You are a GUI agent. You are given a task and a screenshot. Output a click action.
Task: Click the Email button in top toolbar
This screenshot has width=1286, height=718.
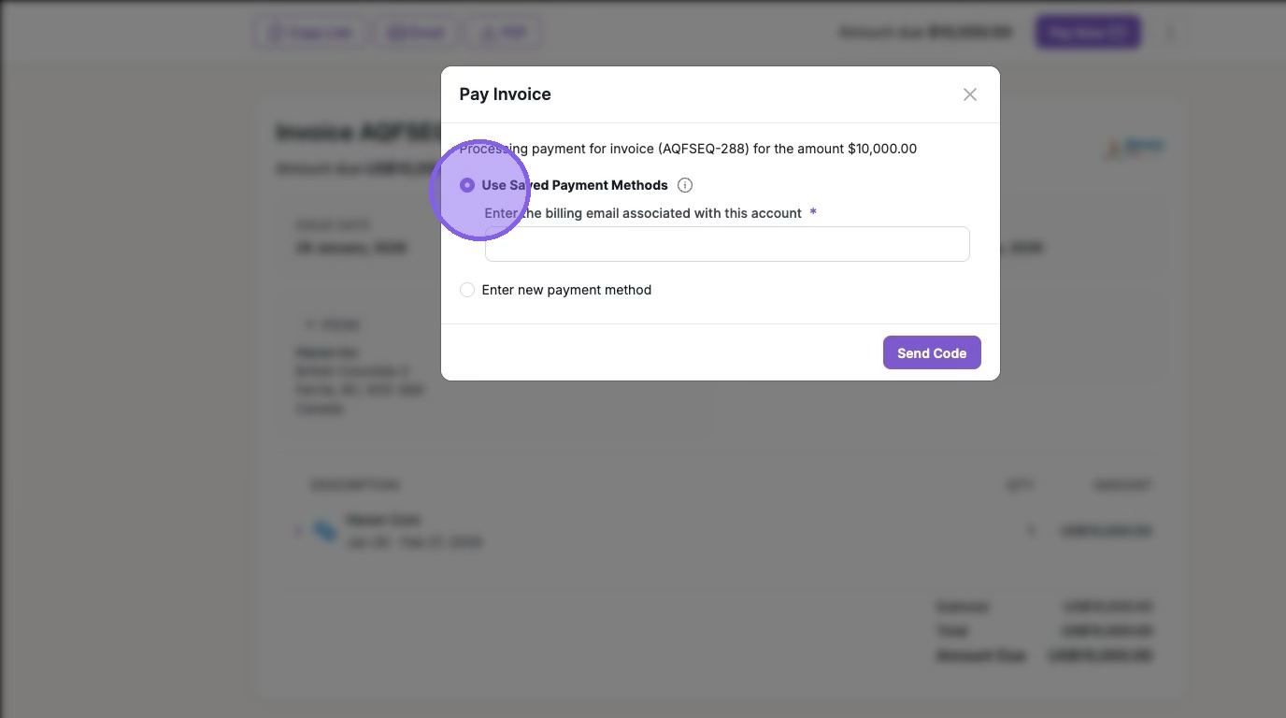pos(417,33)
